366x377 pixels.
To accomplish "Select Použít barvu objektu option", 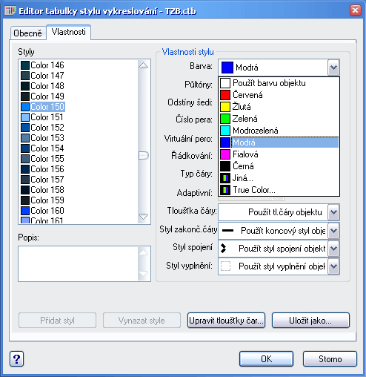I will [x=279, y=83].
